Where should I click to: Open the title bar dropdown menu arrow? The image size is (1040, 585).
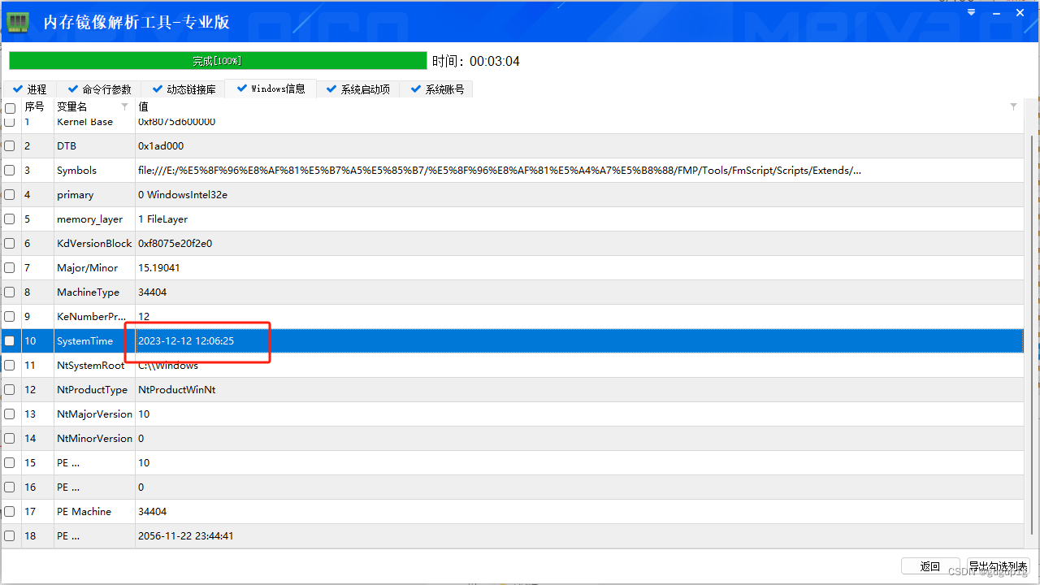pyautogui.click(x=971, y=12)
